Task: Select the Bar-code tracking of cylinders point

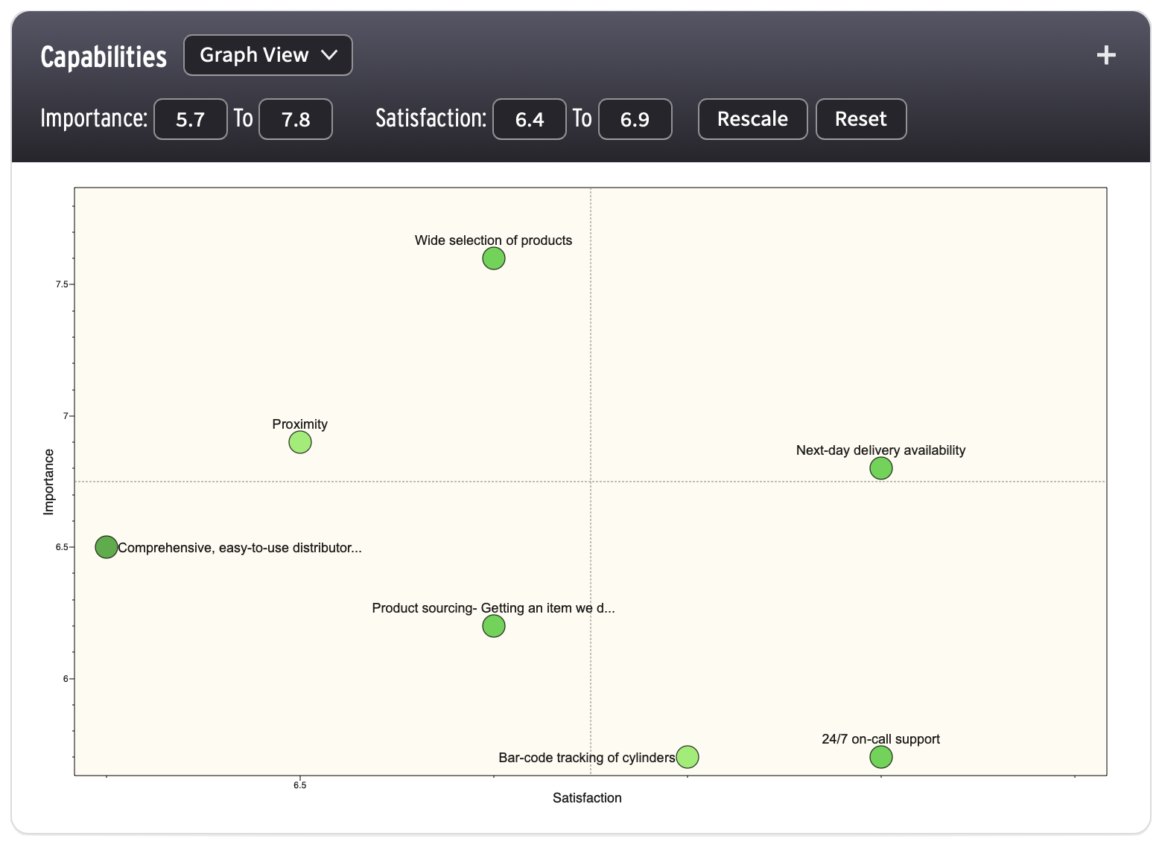Action: tap(688, 757)
